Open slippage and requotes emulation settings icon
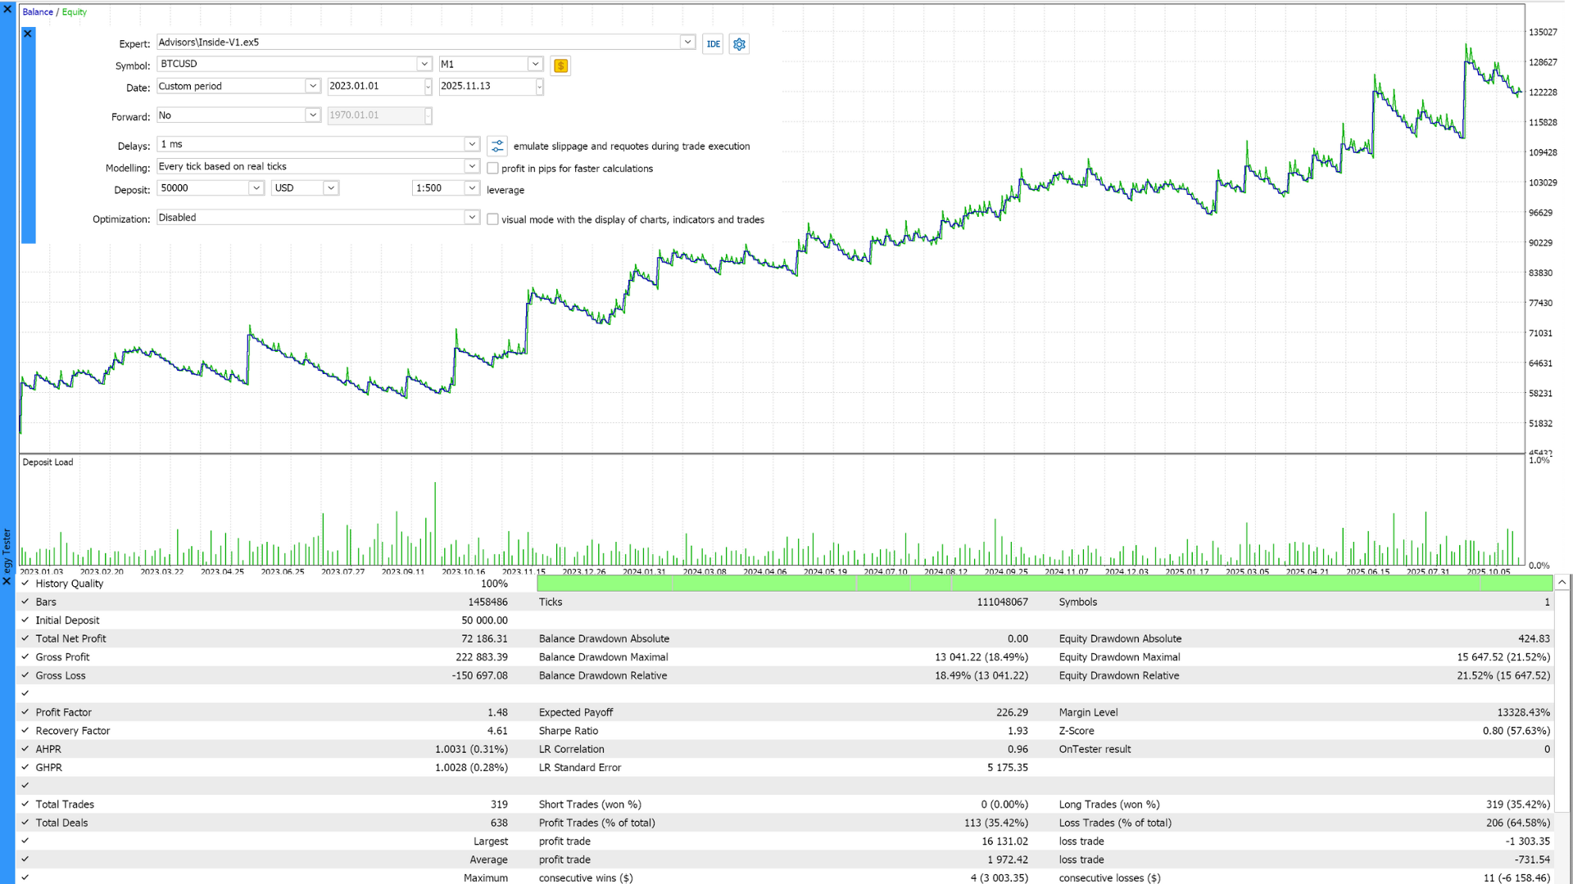The image size is (1573, 884). 497,146
